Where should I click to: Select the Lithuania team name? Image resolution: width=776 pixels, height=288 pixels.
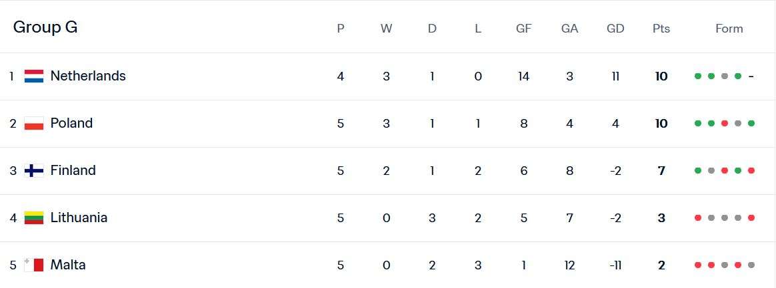79,218
